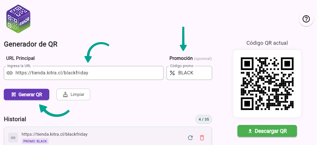
Task: Select the history entry URL text
Action: coord(54,134)
